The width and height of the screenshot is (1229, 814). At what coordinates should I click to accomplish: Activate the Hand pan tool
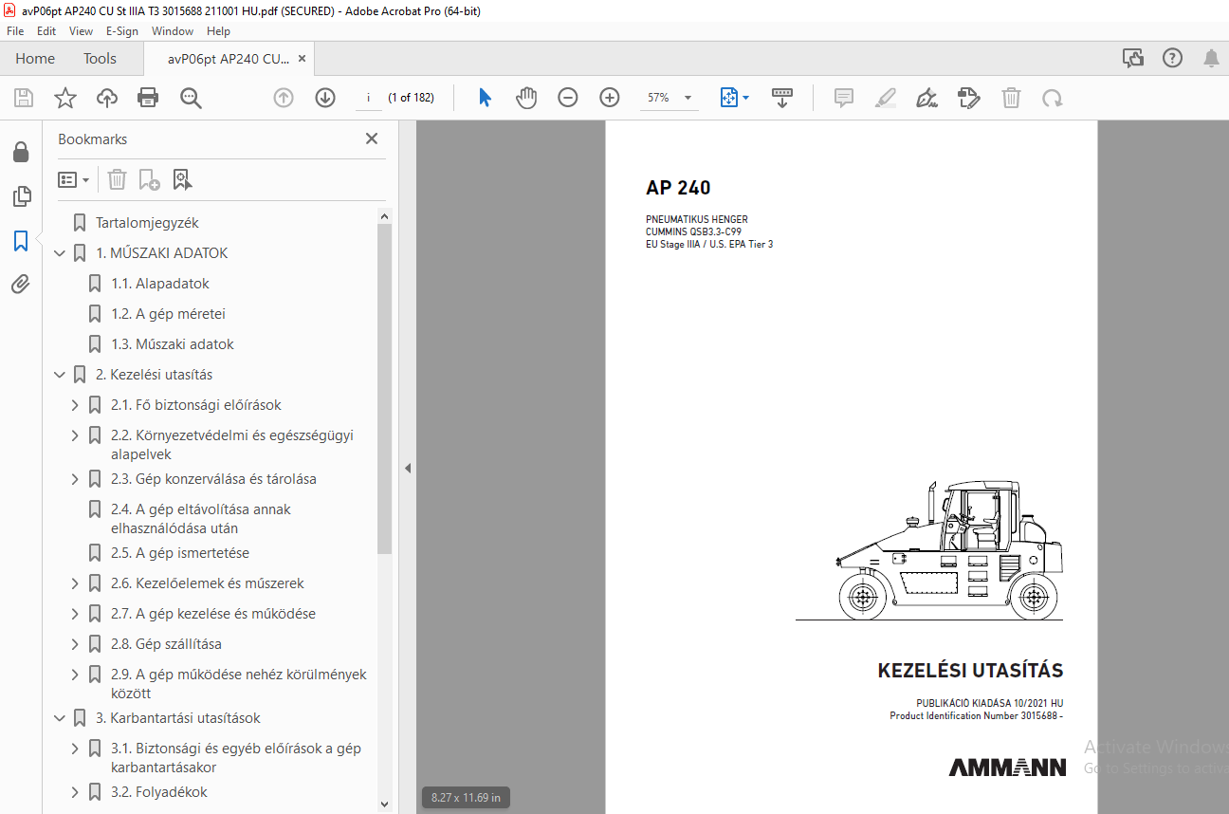click(x=526, y=98)
